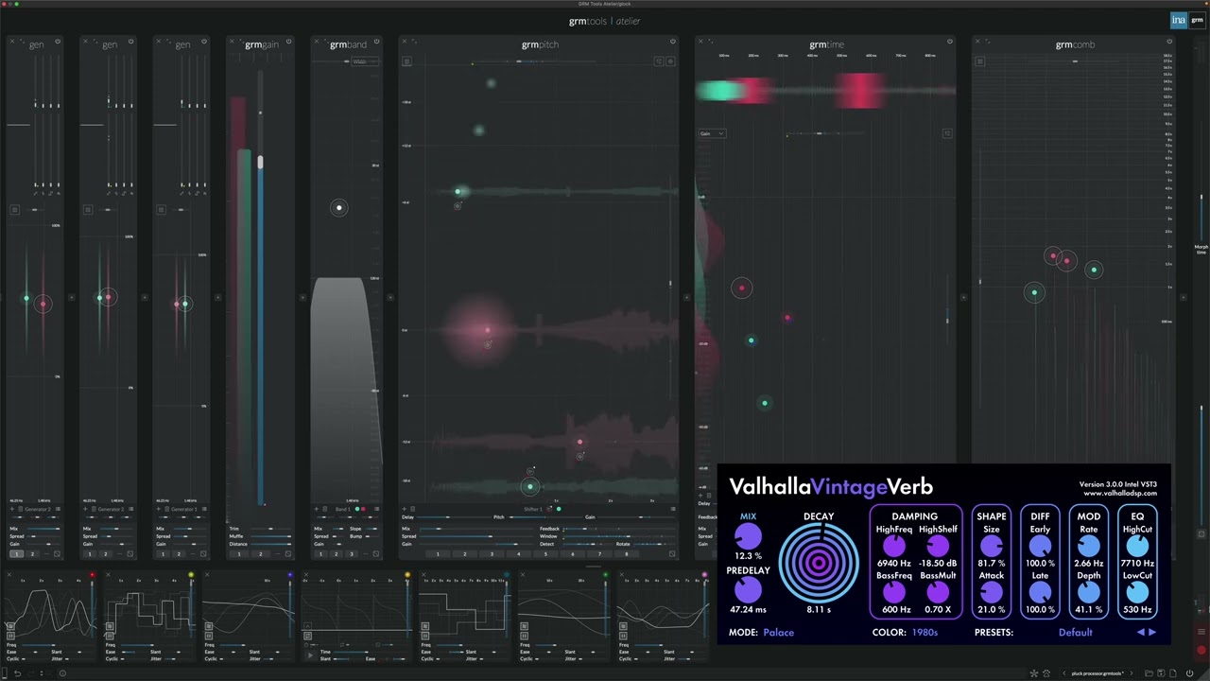Click the grm logo in top-right corner
This screenshot has width=1210, height=681.
[1197, 20]
